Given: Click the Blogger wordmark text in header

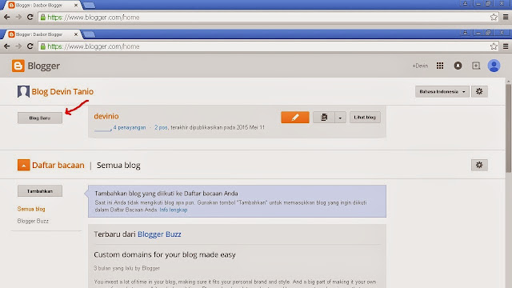Looking at the screenshot, I should coord(43,66).
